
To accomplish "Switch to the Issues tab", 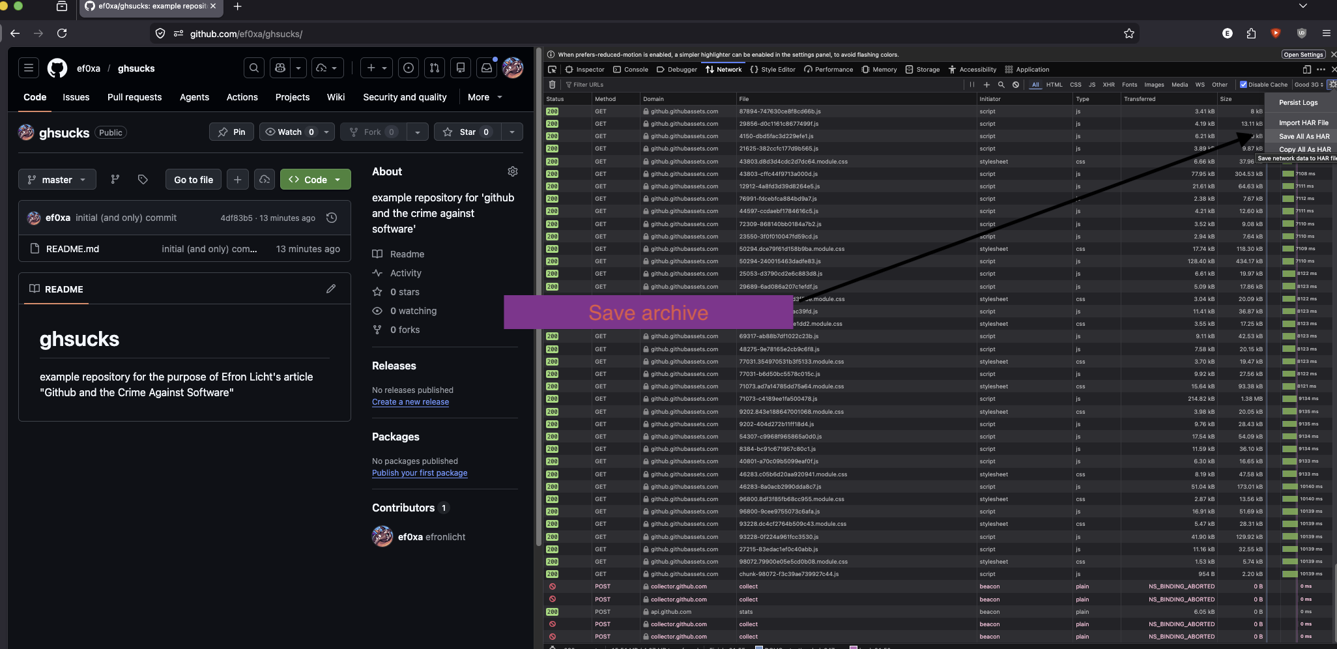I will pos(76,97).
